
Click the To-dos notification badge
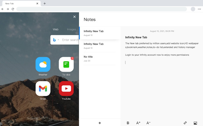[x=72, y=58]
